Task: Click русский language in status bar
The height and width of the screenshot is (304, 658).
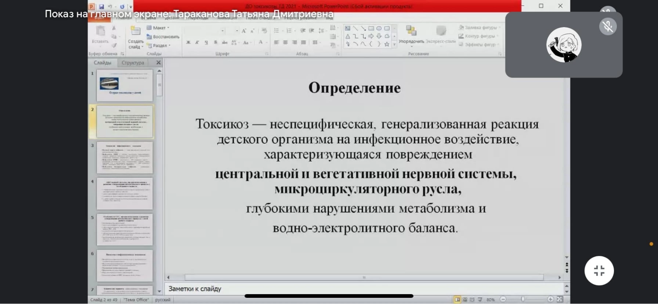Action: click(163, 300)
